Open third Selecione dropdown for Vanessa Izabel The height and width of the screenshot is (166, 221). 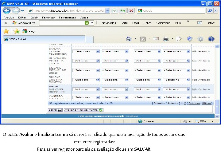pyautogui.click(x=147, y=97)
